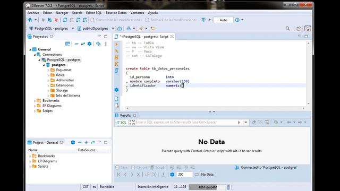Screen dimensions: 340x191
Task: Open the Editor SQL menu
Action: [x=93, y=13]
